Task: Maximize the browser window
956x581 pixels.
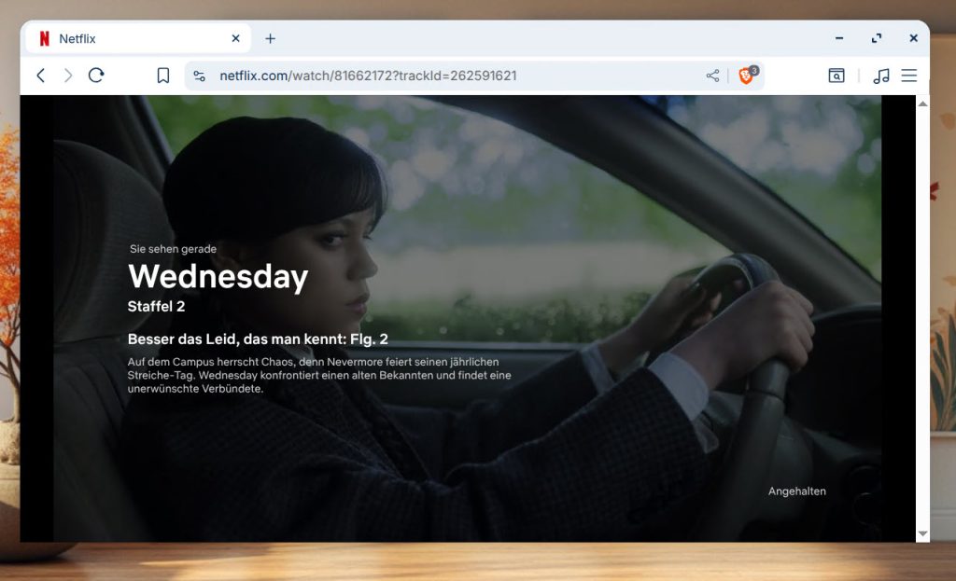Action: pyautogui.click(x=876, y=38)
